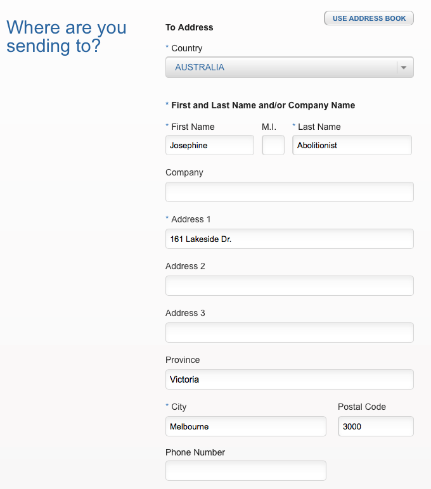Focus Address 1 field with 161 Lakeside Dr.
Screen dimensions: 431x489
pos(289,239)
